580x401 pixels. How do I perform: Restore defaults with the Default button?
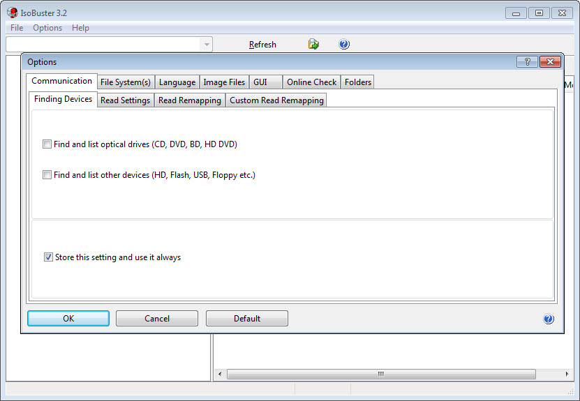tap(246, 318)
